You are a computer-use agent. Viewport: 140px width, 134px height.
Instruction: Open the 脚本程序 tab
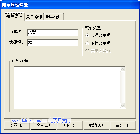(54, 17)
